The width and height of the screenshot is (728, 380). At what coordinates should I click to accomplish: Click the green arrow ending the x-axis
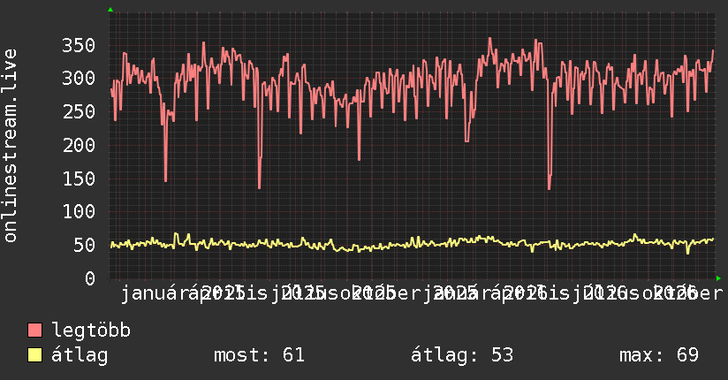718,278
